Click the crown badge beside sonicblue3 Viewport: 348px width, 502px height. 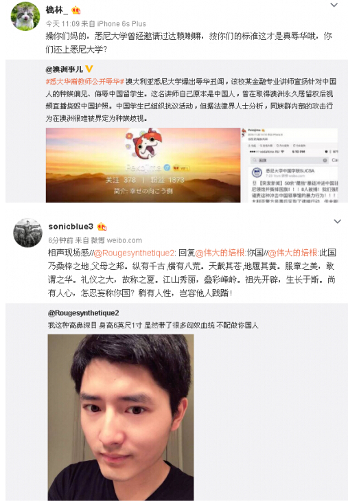click(102, 227)
